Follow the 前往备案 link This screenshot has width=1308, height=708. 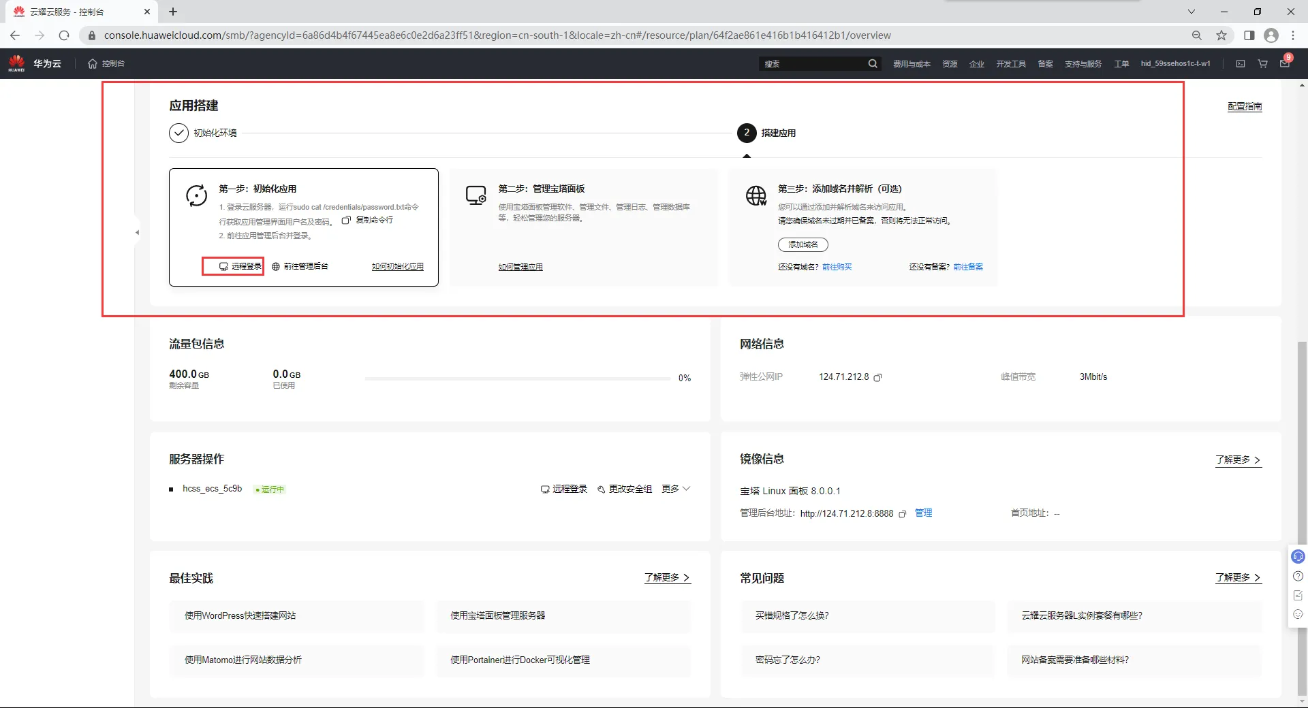968,267
